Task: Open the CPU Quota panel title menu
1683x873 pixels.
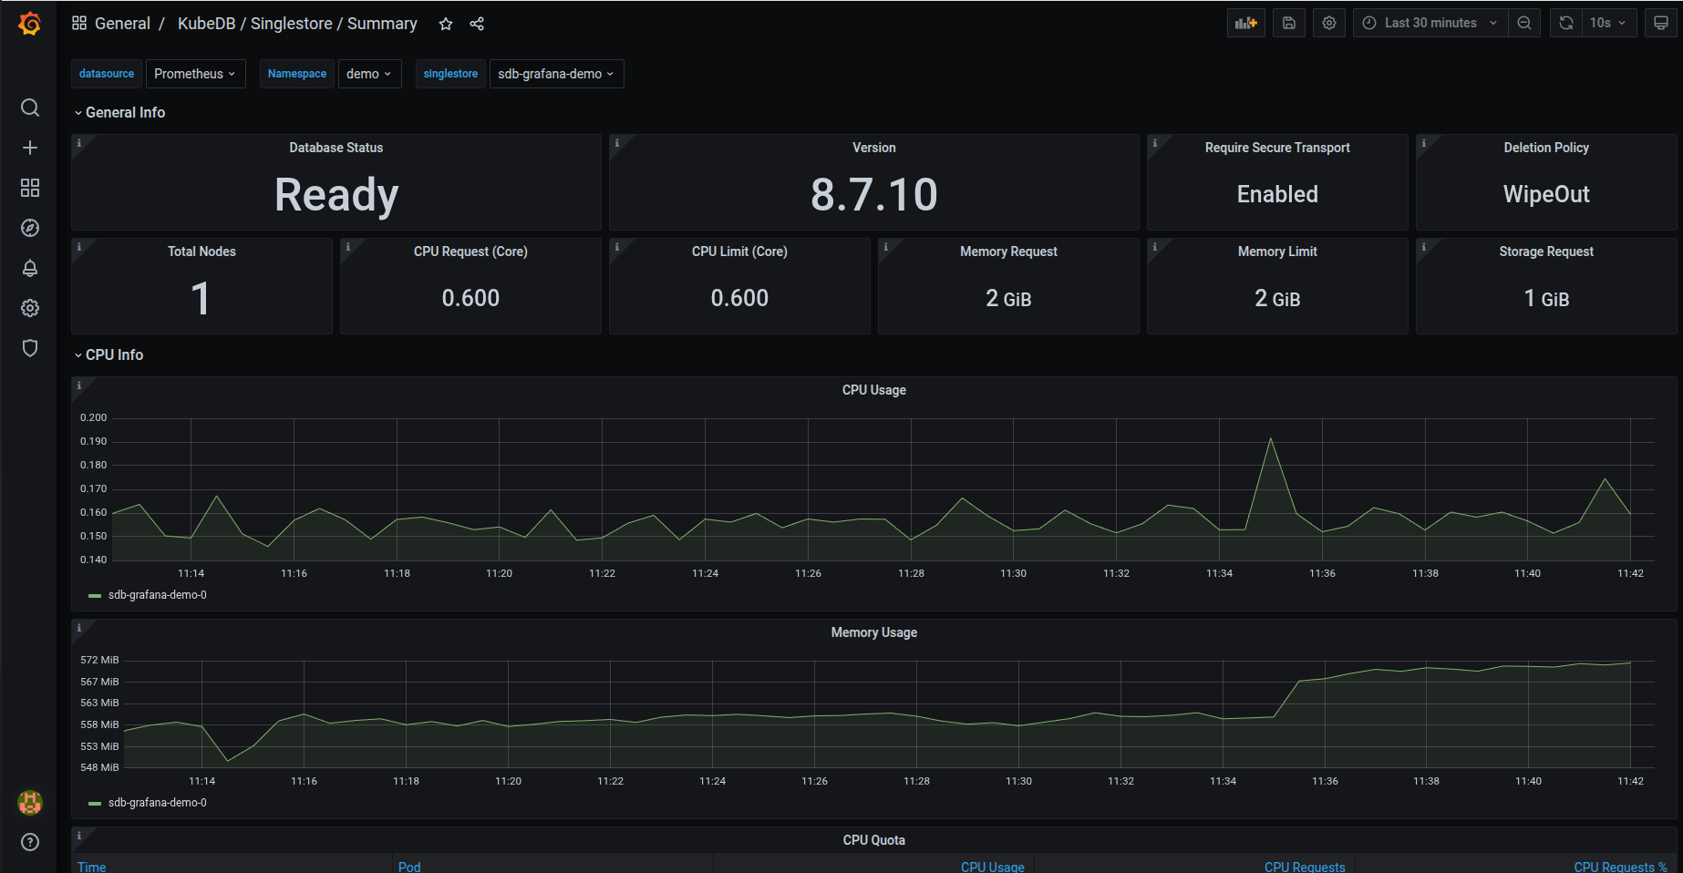Action: 874,840
